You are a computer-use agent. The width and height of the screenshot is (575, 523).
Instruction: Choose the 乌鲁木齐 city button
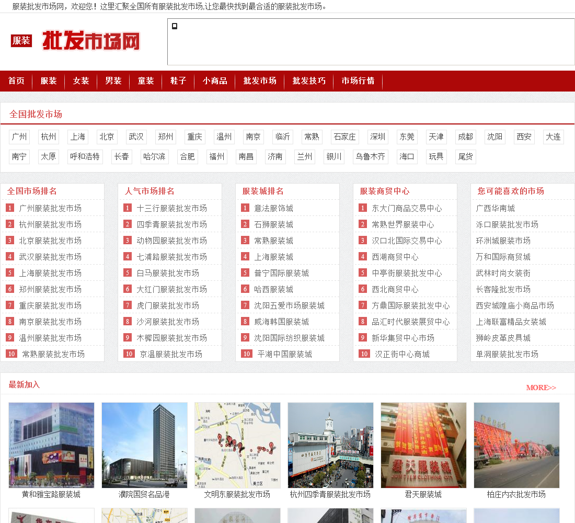[371, 157]
